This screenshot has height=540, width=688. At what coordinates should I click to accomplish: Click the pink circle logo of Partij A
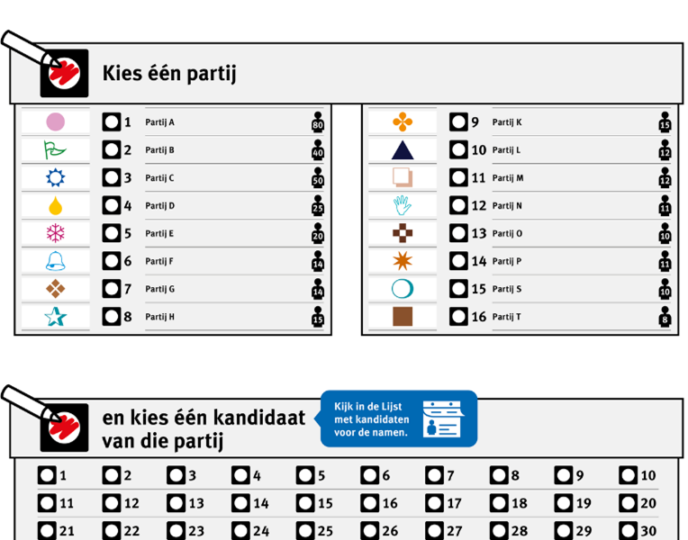pyautogui.click(x=55, y=122)
